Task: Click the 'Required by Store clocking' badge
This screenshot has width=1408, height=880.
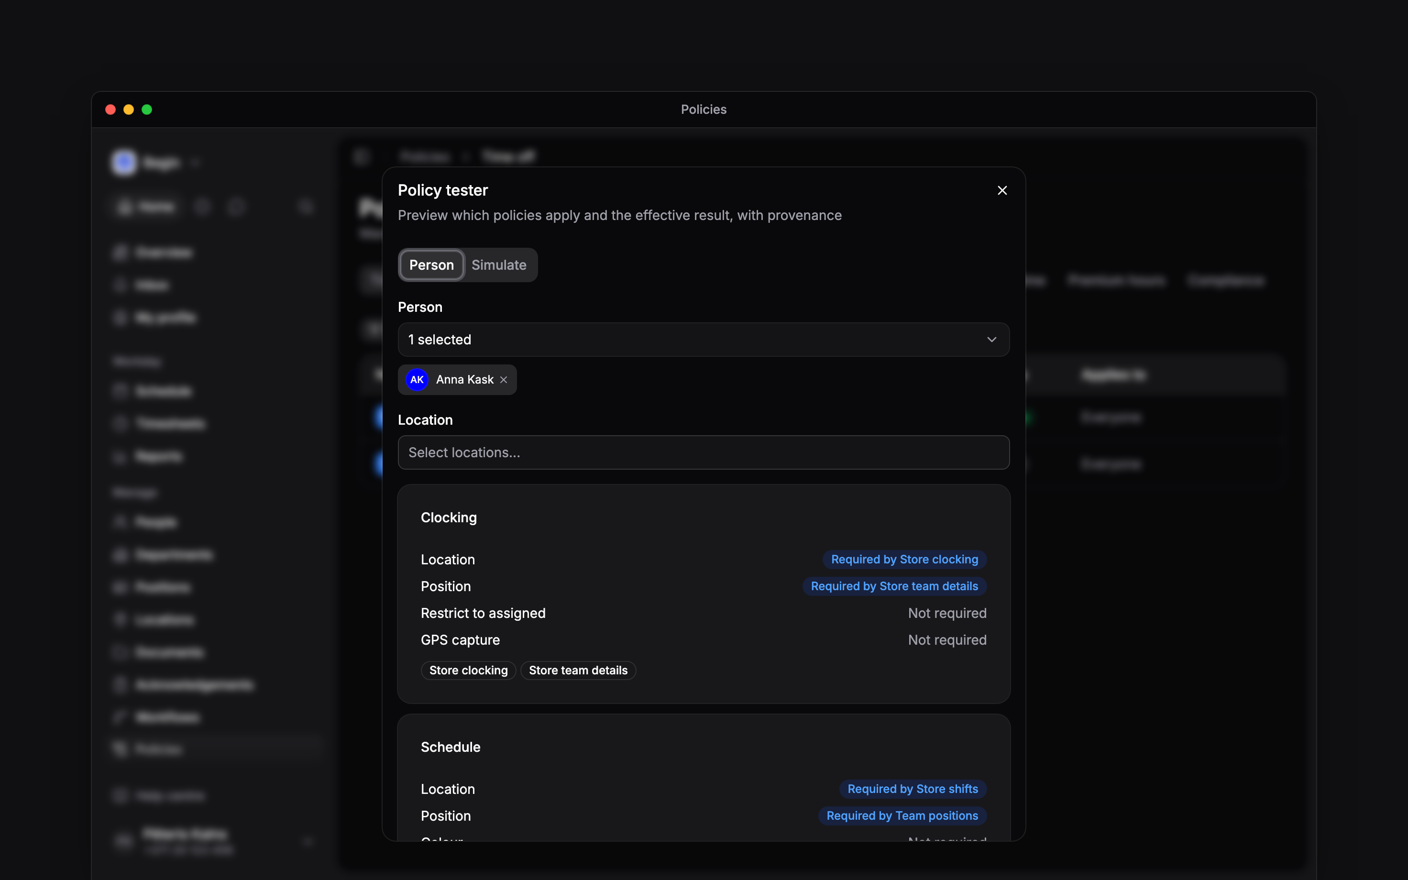Action: click(x=904, y=559)
